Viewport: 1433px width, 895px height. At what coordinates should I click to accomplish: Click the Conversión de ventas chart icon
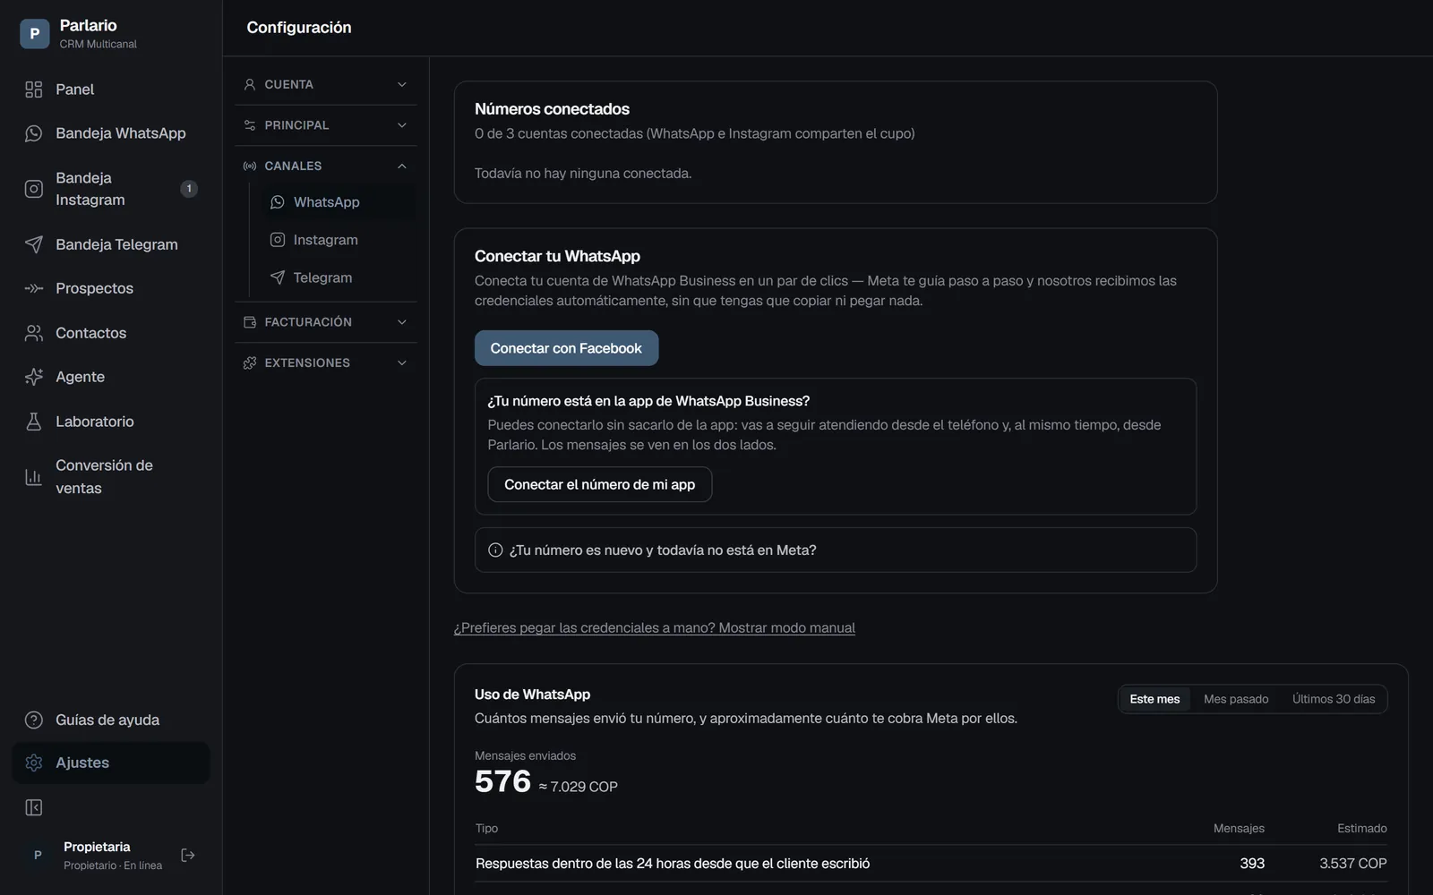pyautogui.click(x=34, y=477)
